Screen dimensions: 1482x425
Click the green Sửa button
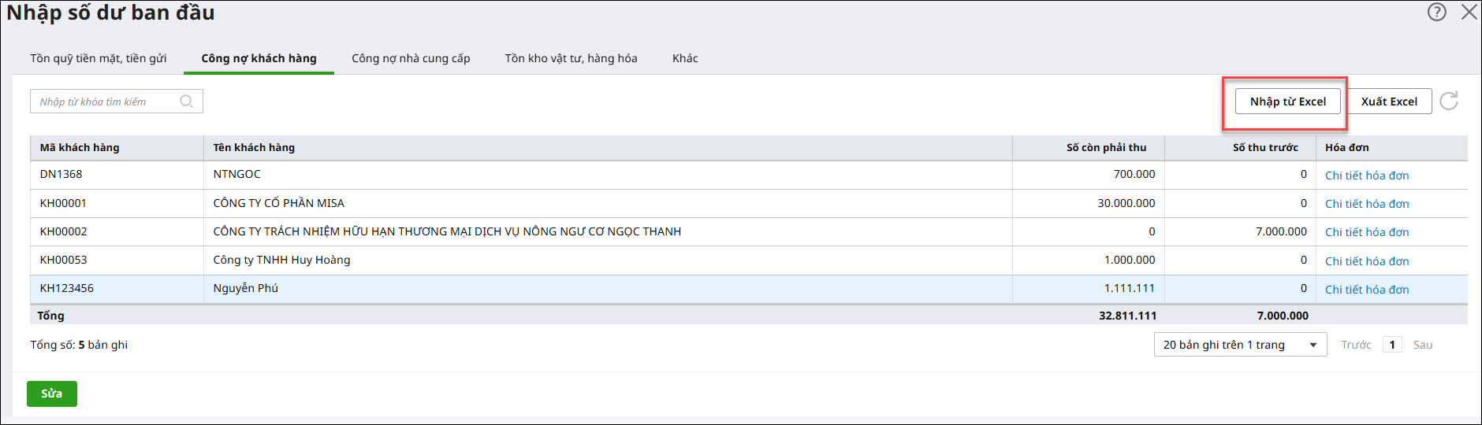coord(52,394)
